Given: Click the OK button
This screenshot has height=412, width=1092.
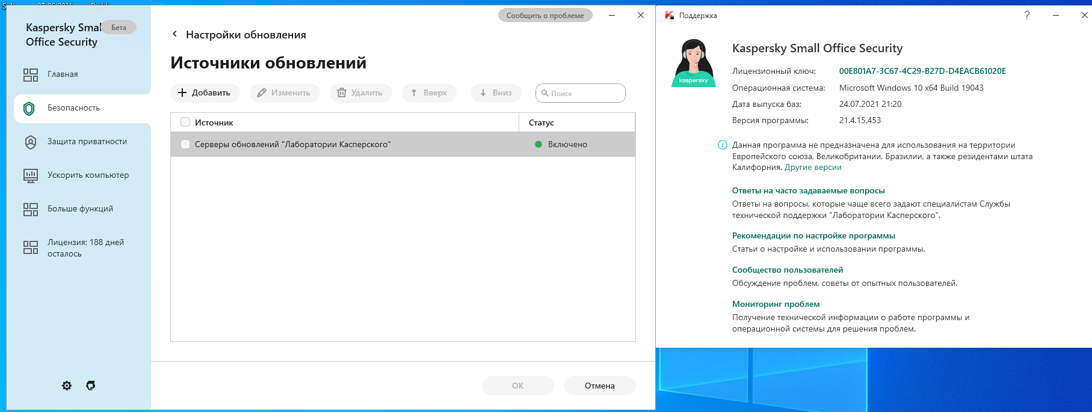Looking at the screenshot, I should (518, 386).
